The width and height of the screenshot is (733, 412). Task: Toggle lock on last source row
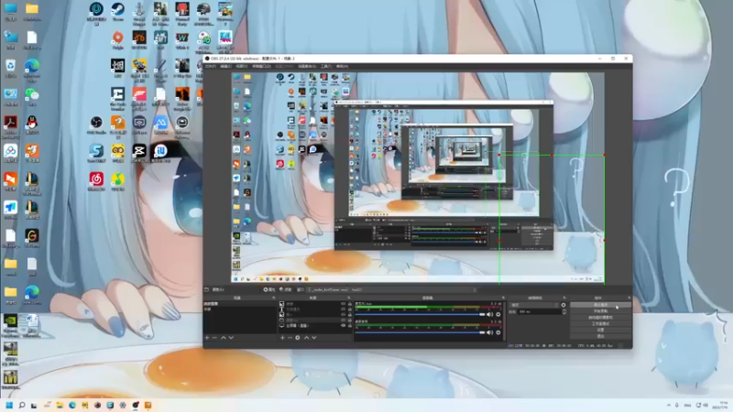click(x=350, y=326)
